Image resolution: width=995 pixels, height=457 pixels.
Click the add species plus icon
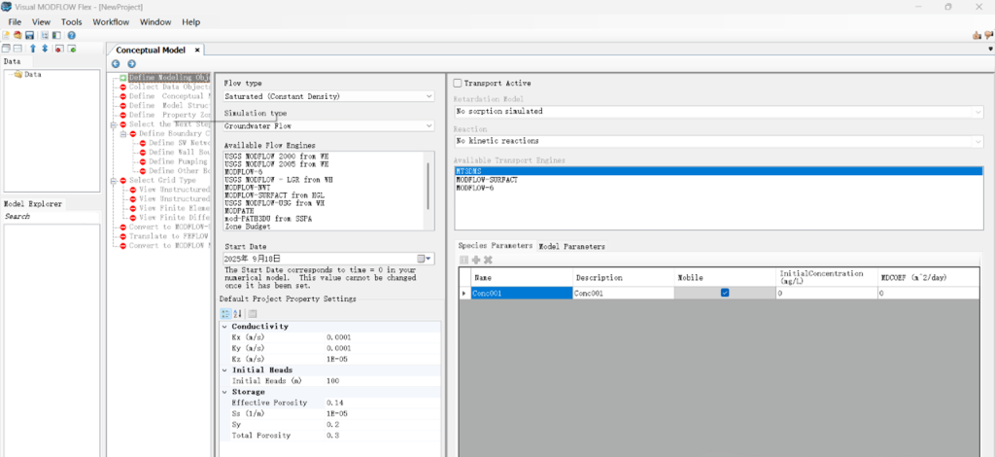476,260
